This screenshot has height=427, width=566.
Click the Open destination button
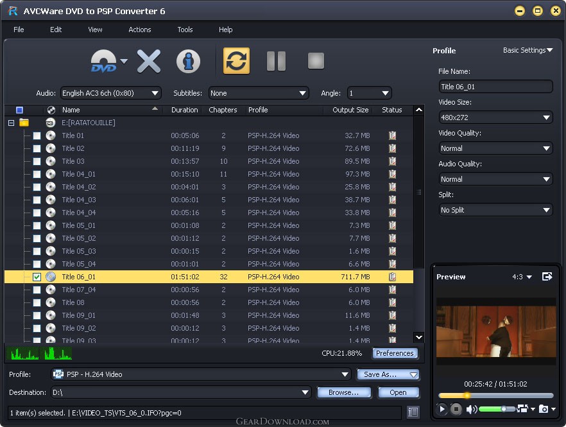pos(398,392)
